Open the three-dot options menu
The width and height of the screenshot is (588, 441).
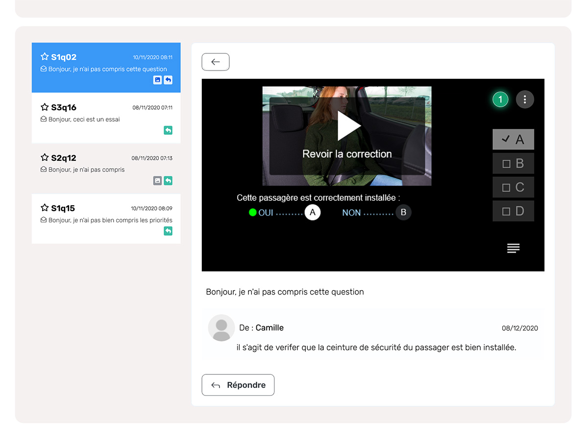point(525,99)
